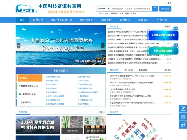Screen dimensions: 187x140
Task: Open 天文科学数据 link
Action: click(x=51, y=85)
